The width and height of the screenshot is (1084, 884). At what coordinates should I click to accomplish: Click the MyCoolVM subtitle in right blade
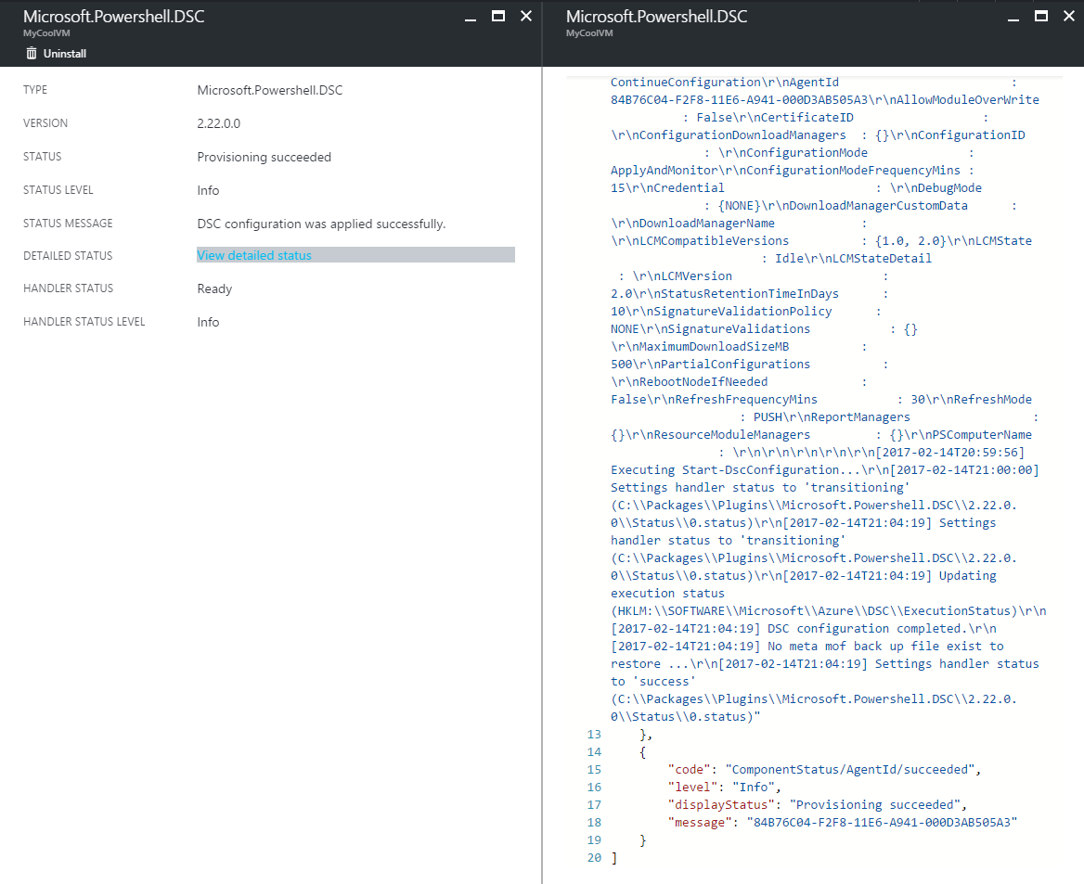[x=589, y=33]
